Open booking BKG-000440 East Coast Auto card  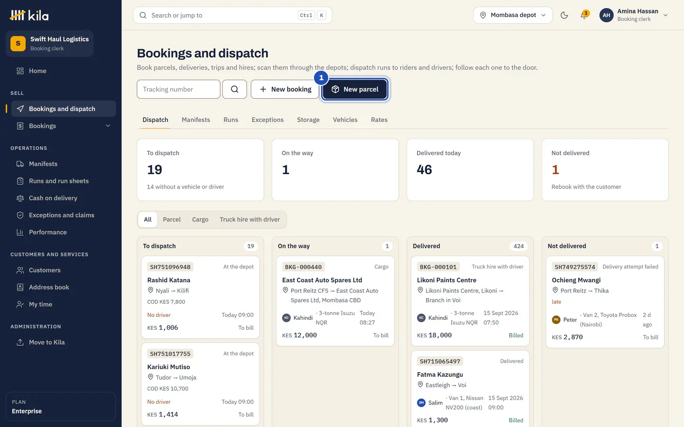[x=335, y=301]
